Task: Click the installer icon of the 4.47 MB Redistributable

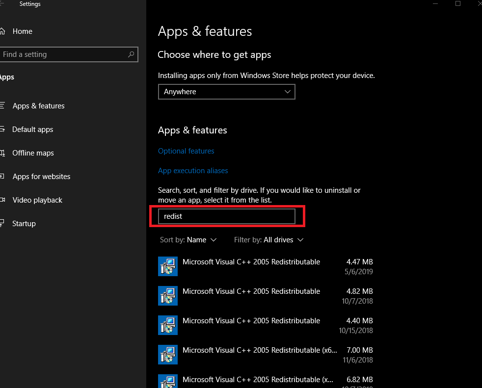Action: [x=168, y=266]
